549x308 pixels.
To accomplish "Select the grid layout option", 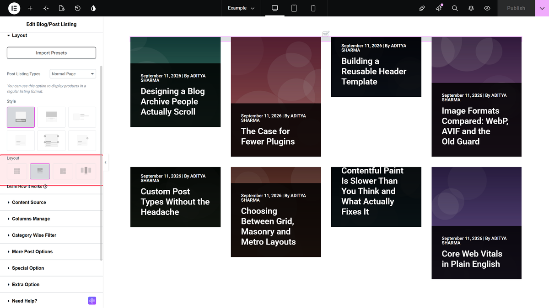I will (x=17, y=171).
